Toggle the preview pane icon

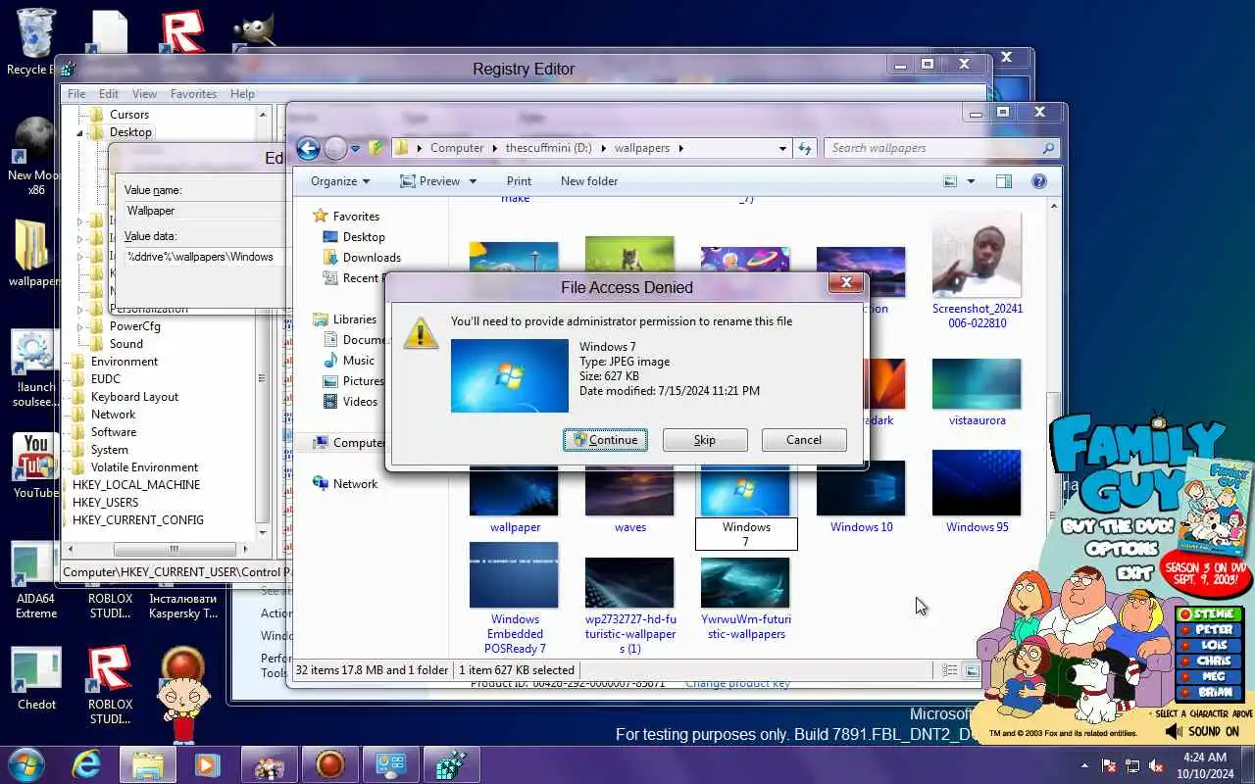(1003, 181)
